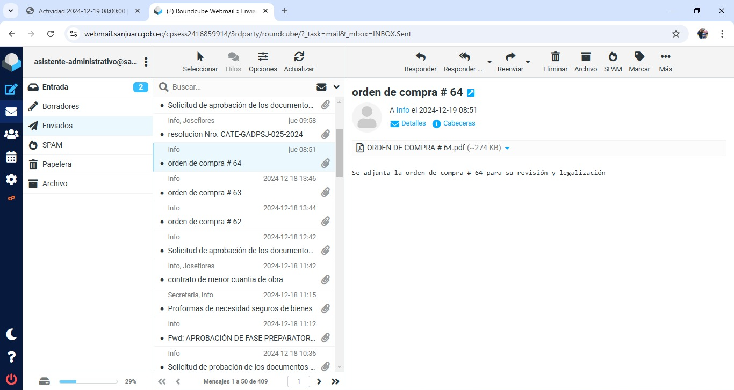Open the Contacts icon in sidebar
The width and height of the screenshot is (734, 390).
[11, 135]
